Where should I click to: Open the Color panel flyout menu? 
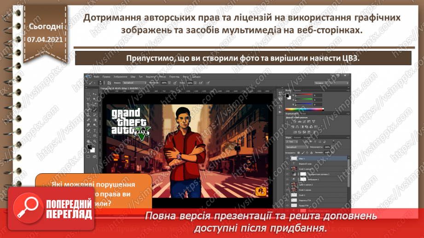click(x=348, y=91)
